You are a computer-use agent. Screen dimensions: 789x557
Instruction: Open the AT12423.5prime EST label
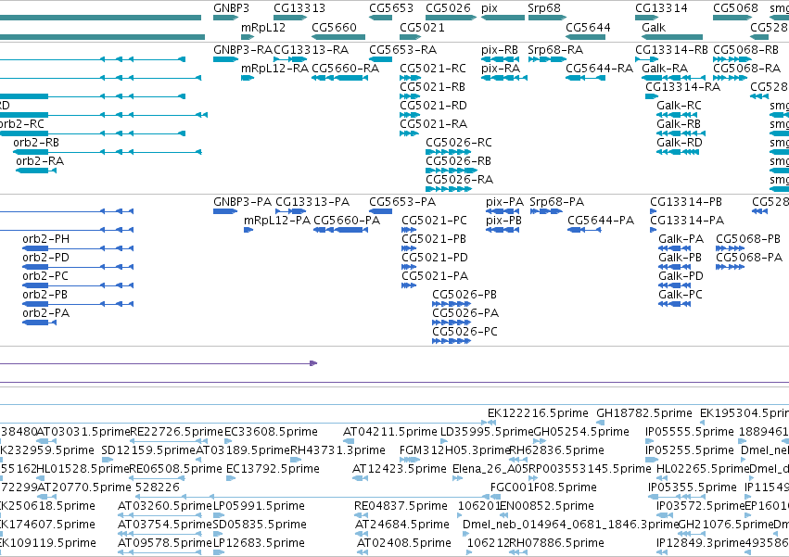click(x=399, y=469)
